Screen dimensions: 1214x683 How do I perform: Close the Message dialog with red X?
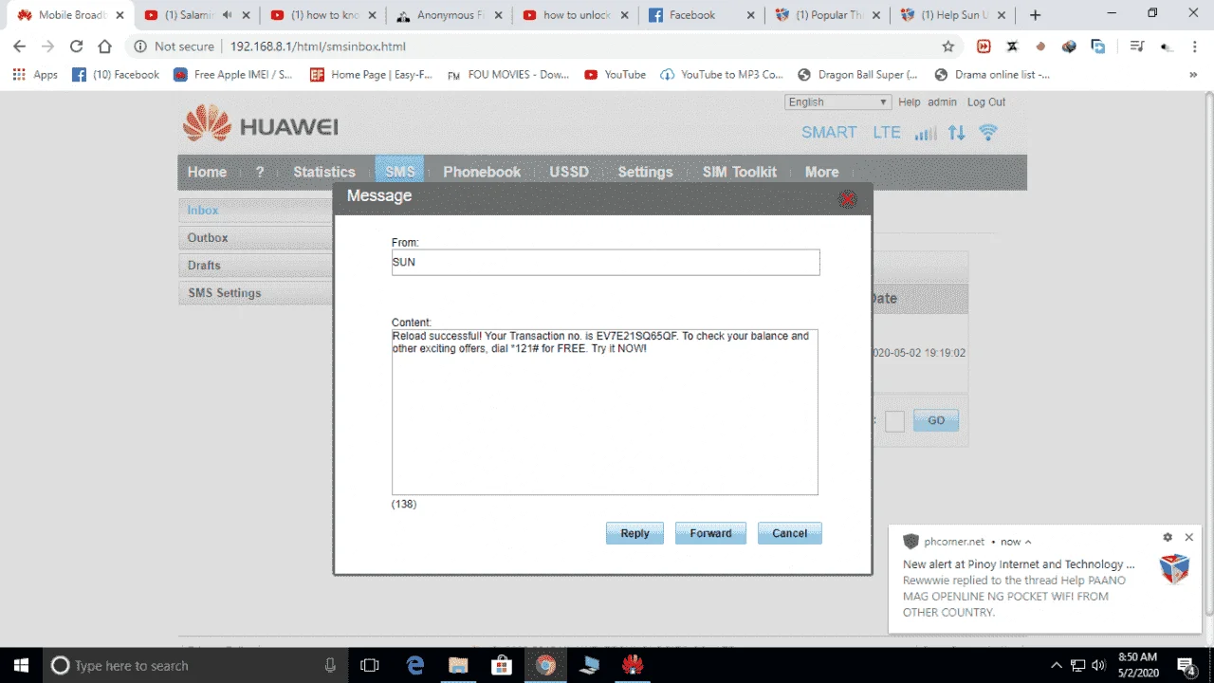click(848, 198)
